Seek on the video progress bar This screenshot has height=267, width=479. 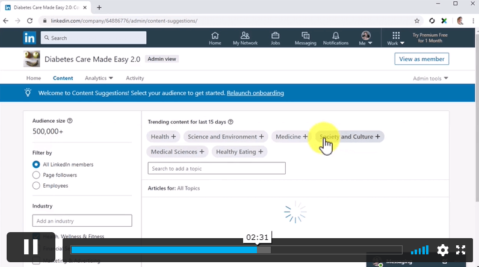[x=236, y=250]
